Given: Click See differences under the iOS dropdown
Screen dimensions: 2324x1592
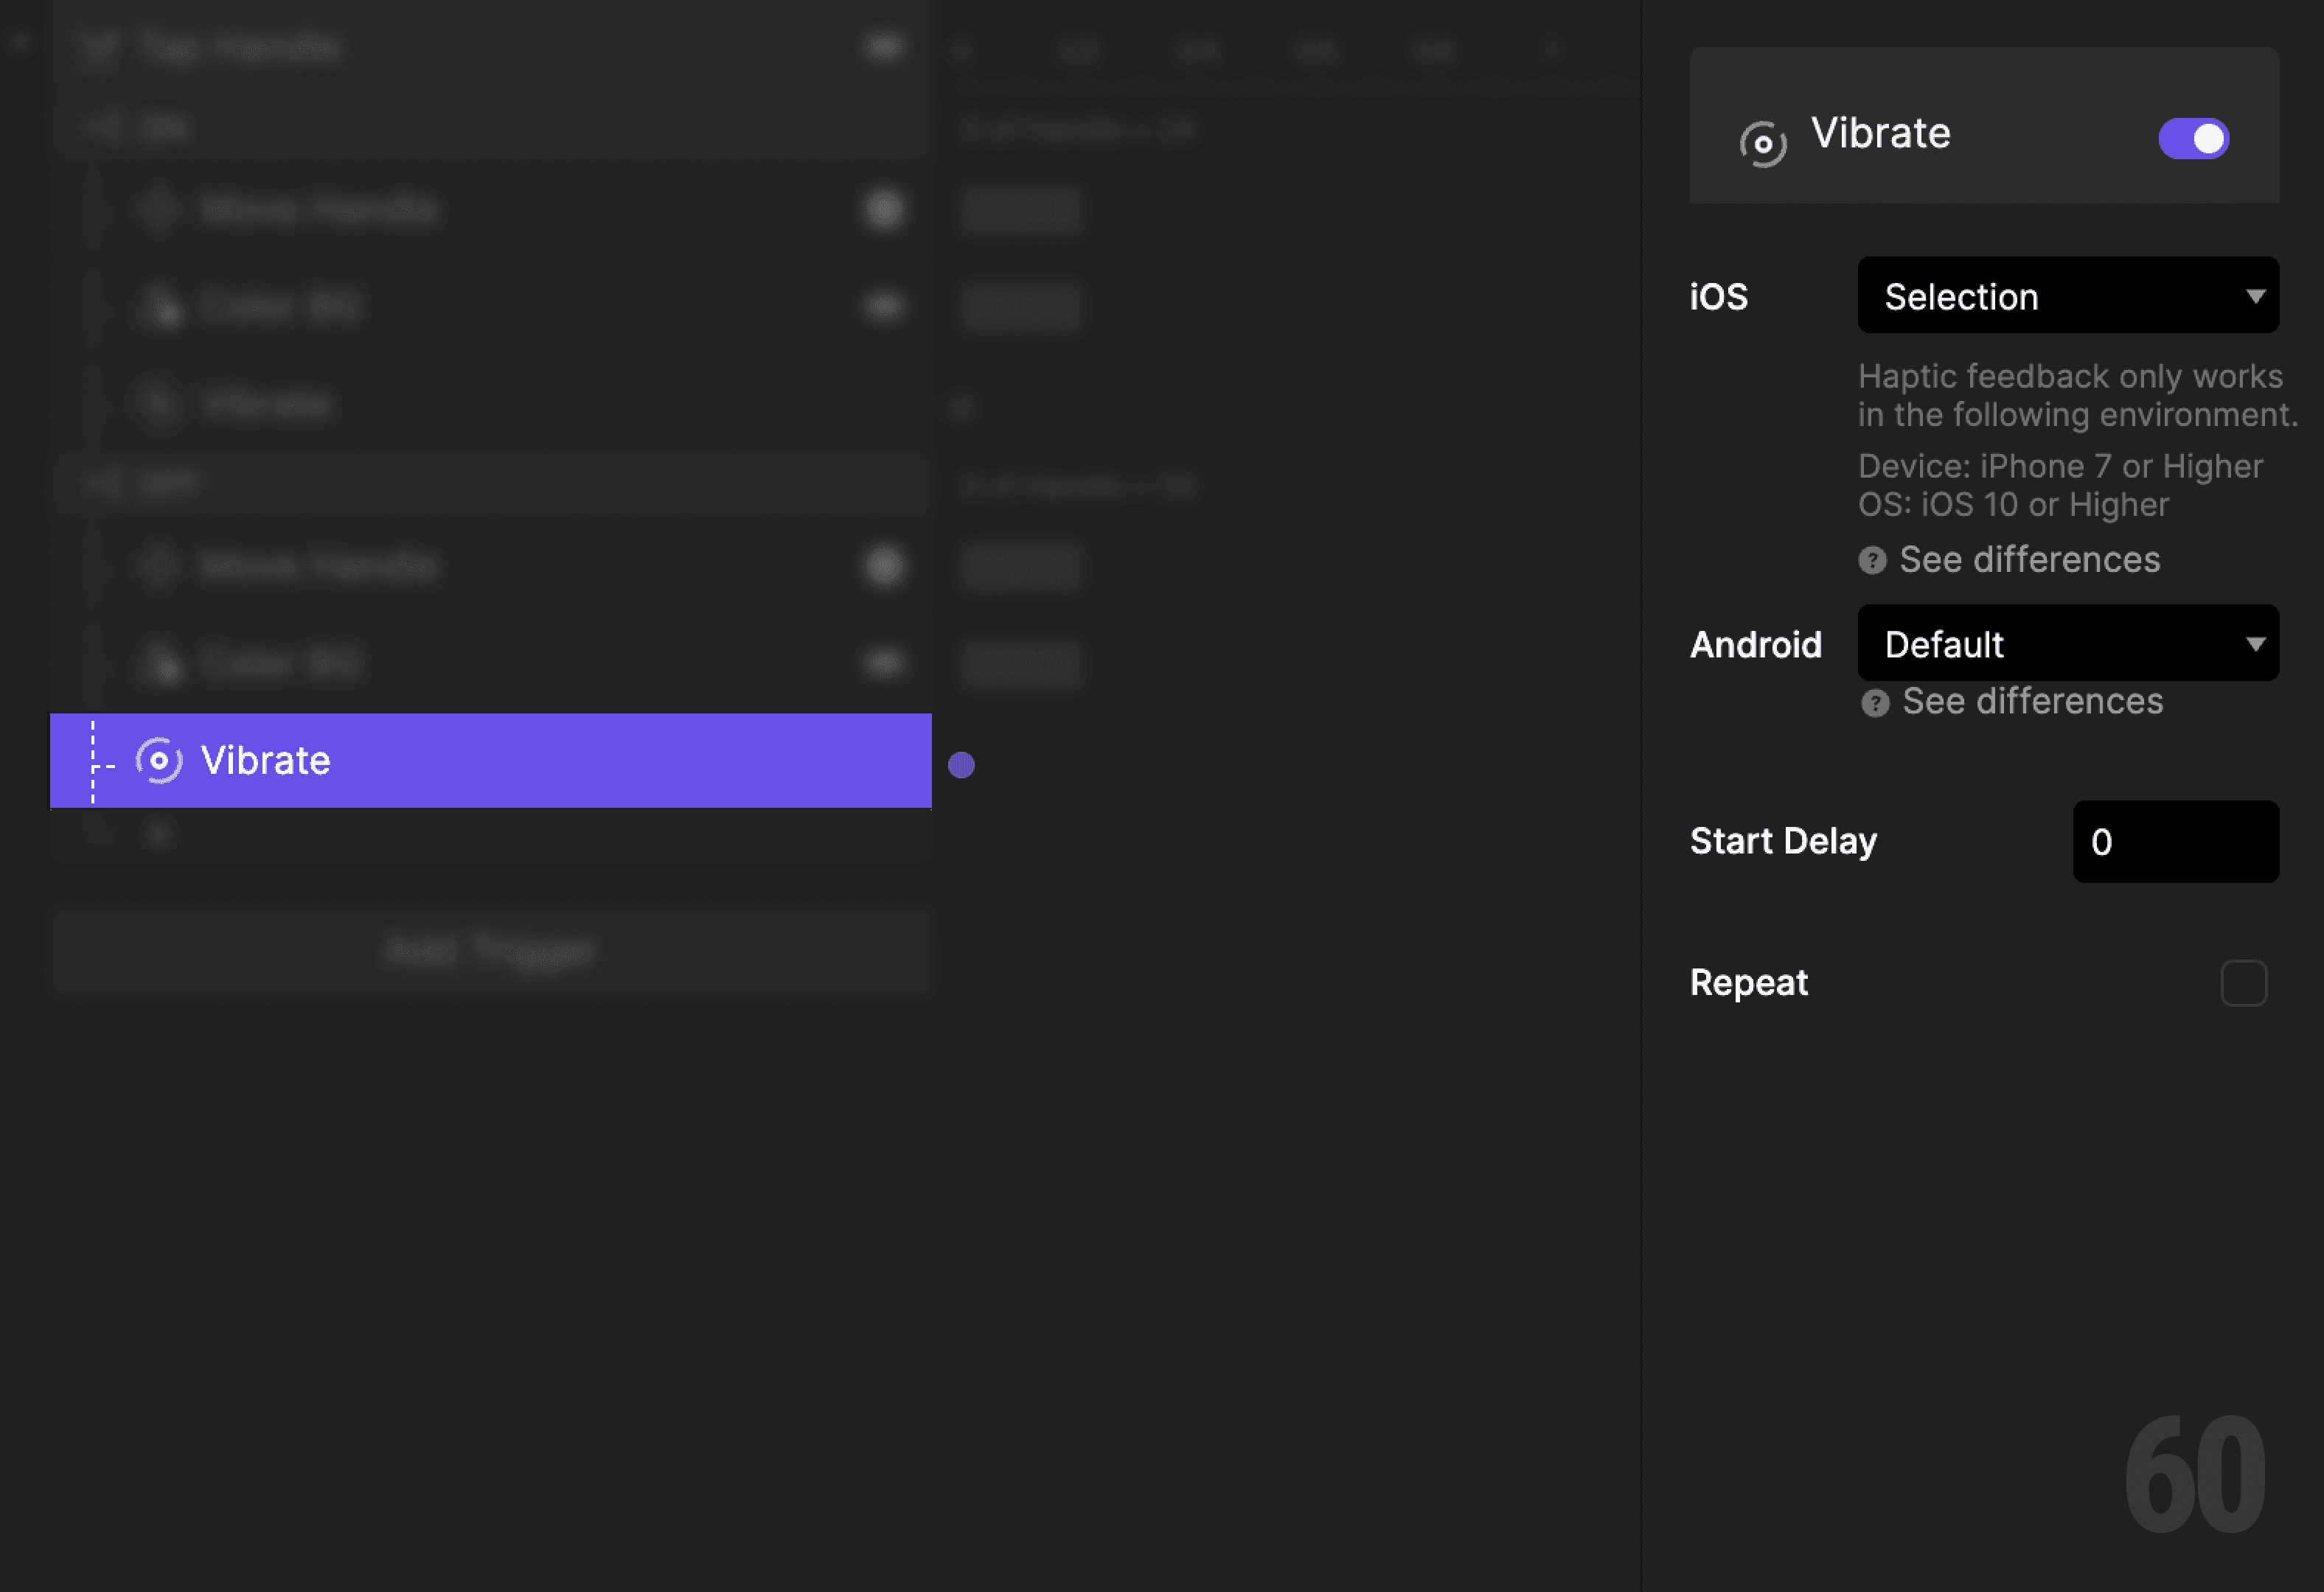Looking at the screenshot, I should [2029, 561].
